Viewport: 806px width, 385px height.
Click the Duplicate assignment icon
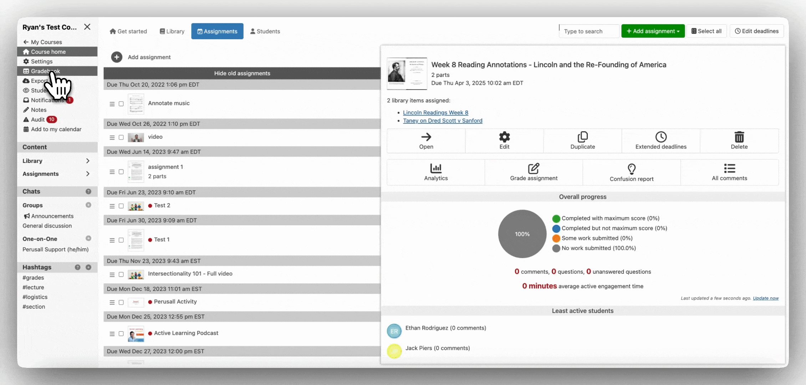582,137
